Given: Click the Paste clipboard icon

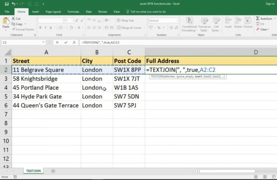Looking at the screenshot, I should [6, 21].
